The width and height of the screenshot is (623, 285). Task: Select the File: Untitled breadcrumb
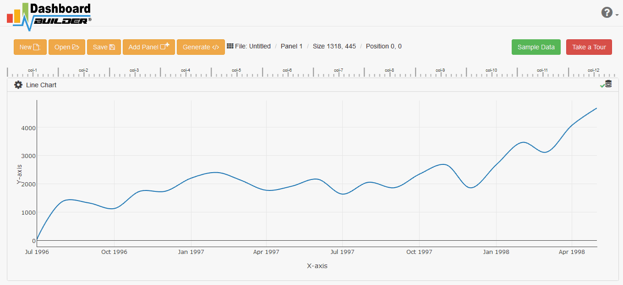[x=253, y=46]
